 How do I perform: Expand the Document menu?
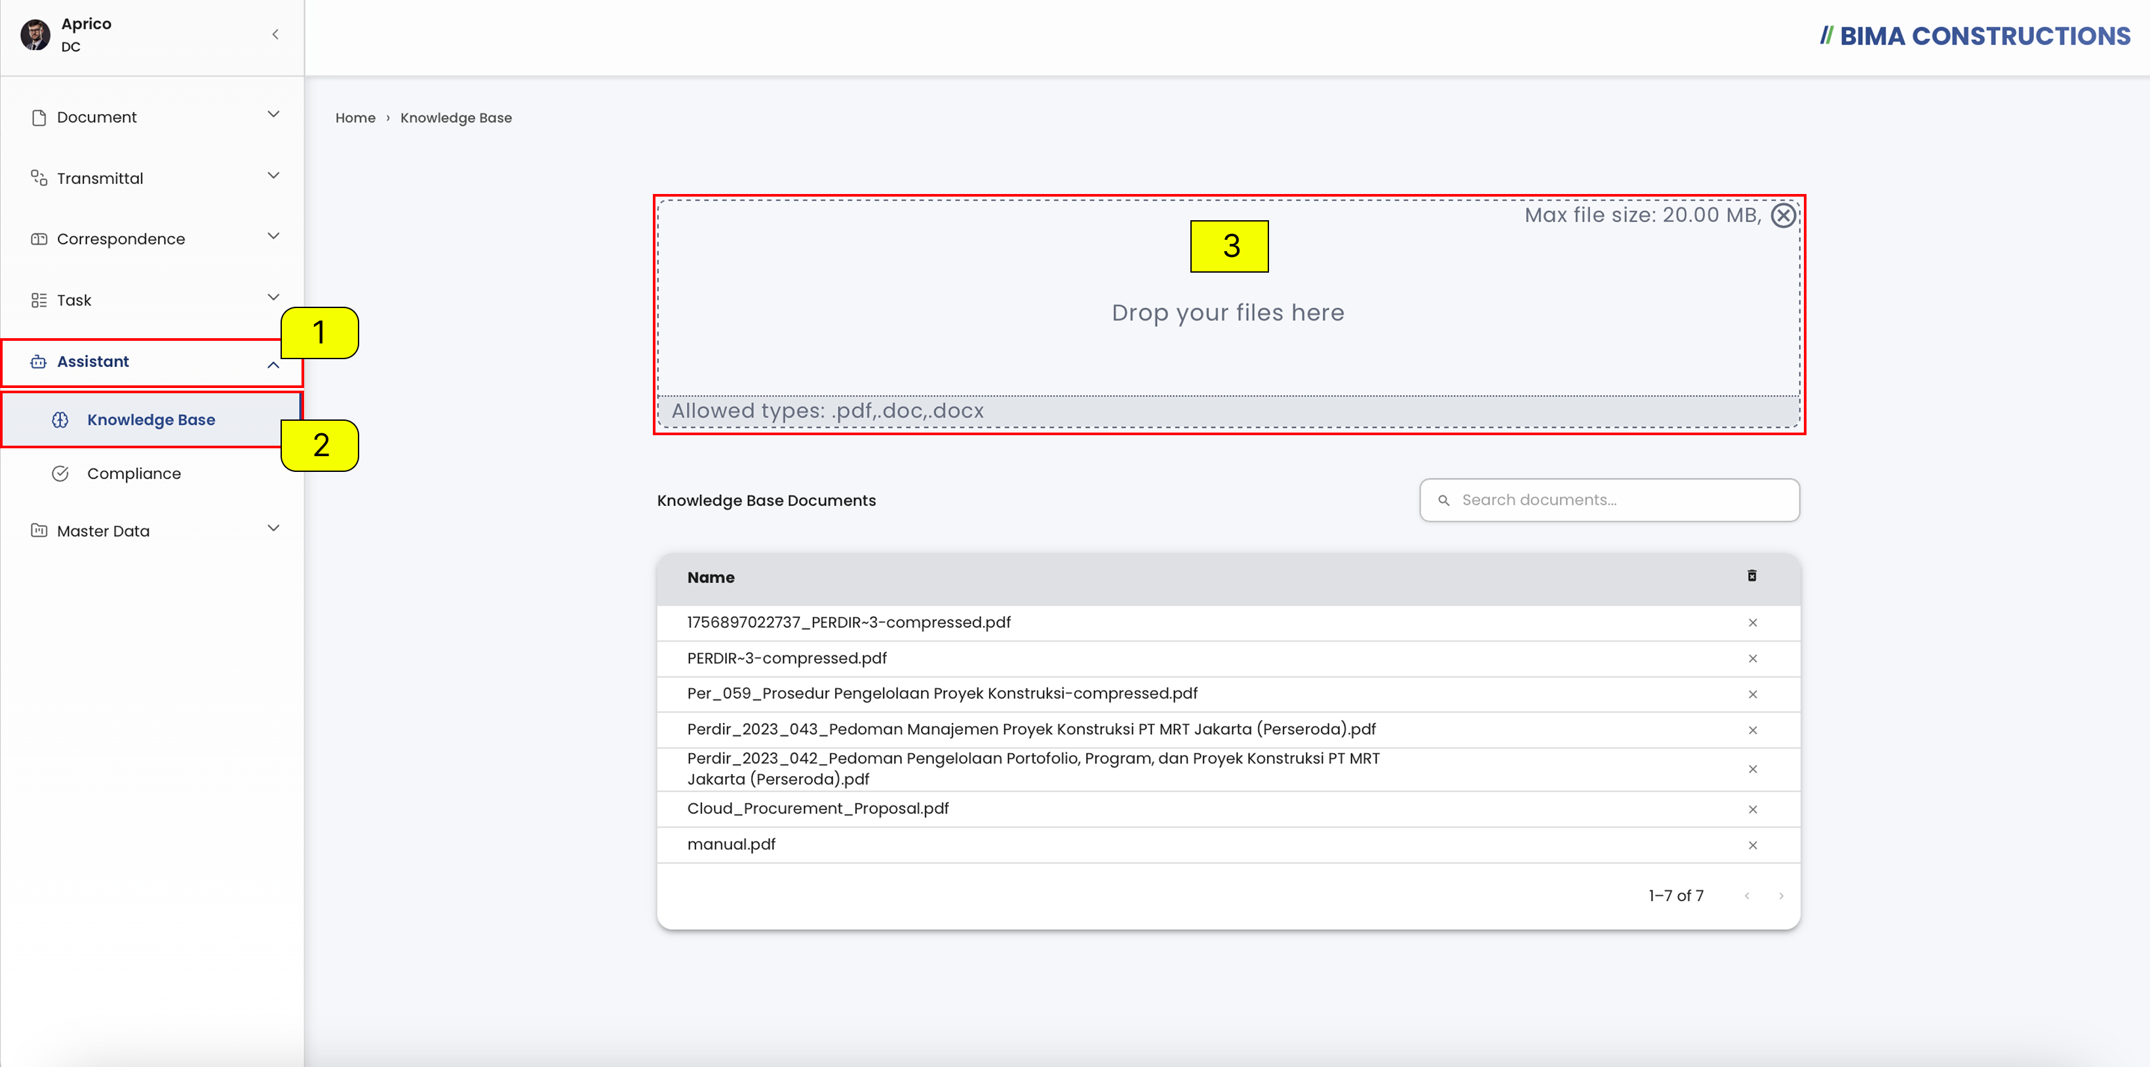[x=153, y=117]
